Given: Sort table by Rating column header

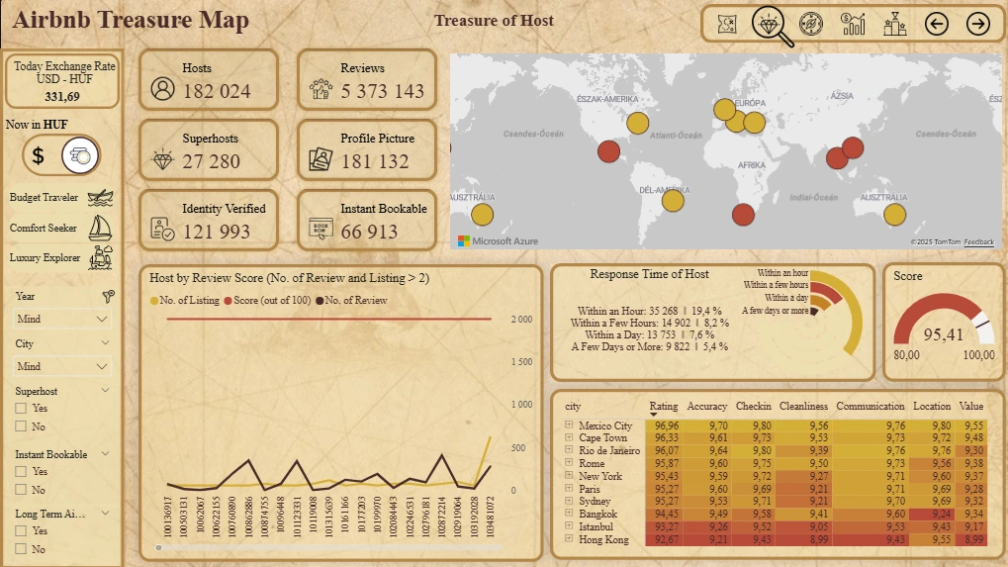Looking at the screenshot, I should (664, 407).
